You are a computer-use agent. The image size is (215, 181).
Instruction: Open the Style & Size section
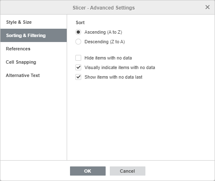tap(34, 22)
